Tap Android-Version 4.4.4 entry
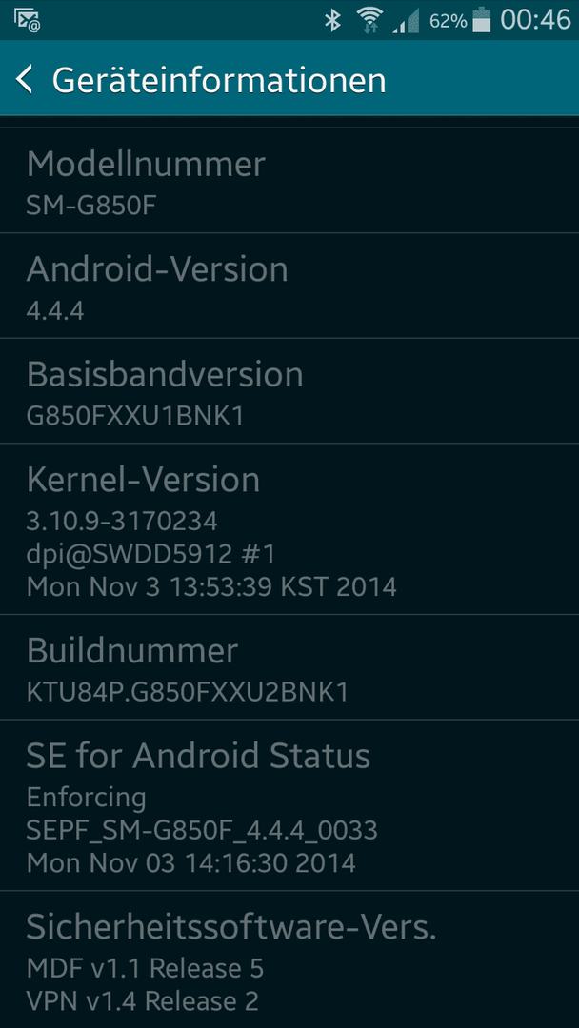The height and width of the screenshot is (1028, 579). (x=289, y=286)
